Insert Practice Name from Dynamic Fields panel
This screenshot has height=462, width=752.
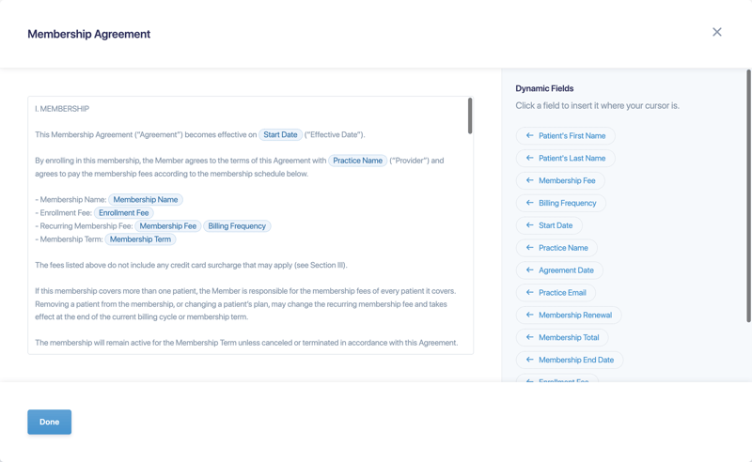click(x=556, y=248)
